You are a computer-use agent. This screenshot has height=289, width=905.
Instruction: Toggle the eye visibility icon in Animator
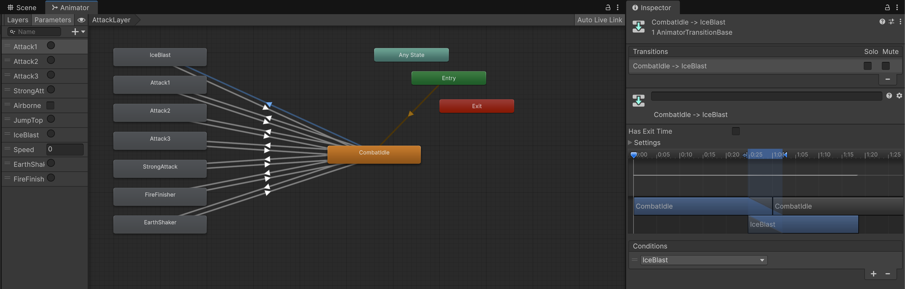[x=81, y=20]
